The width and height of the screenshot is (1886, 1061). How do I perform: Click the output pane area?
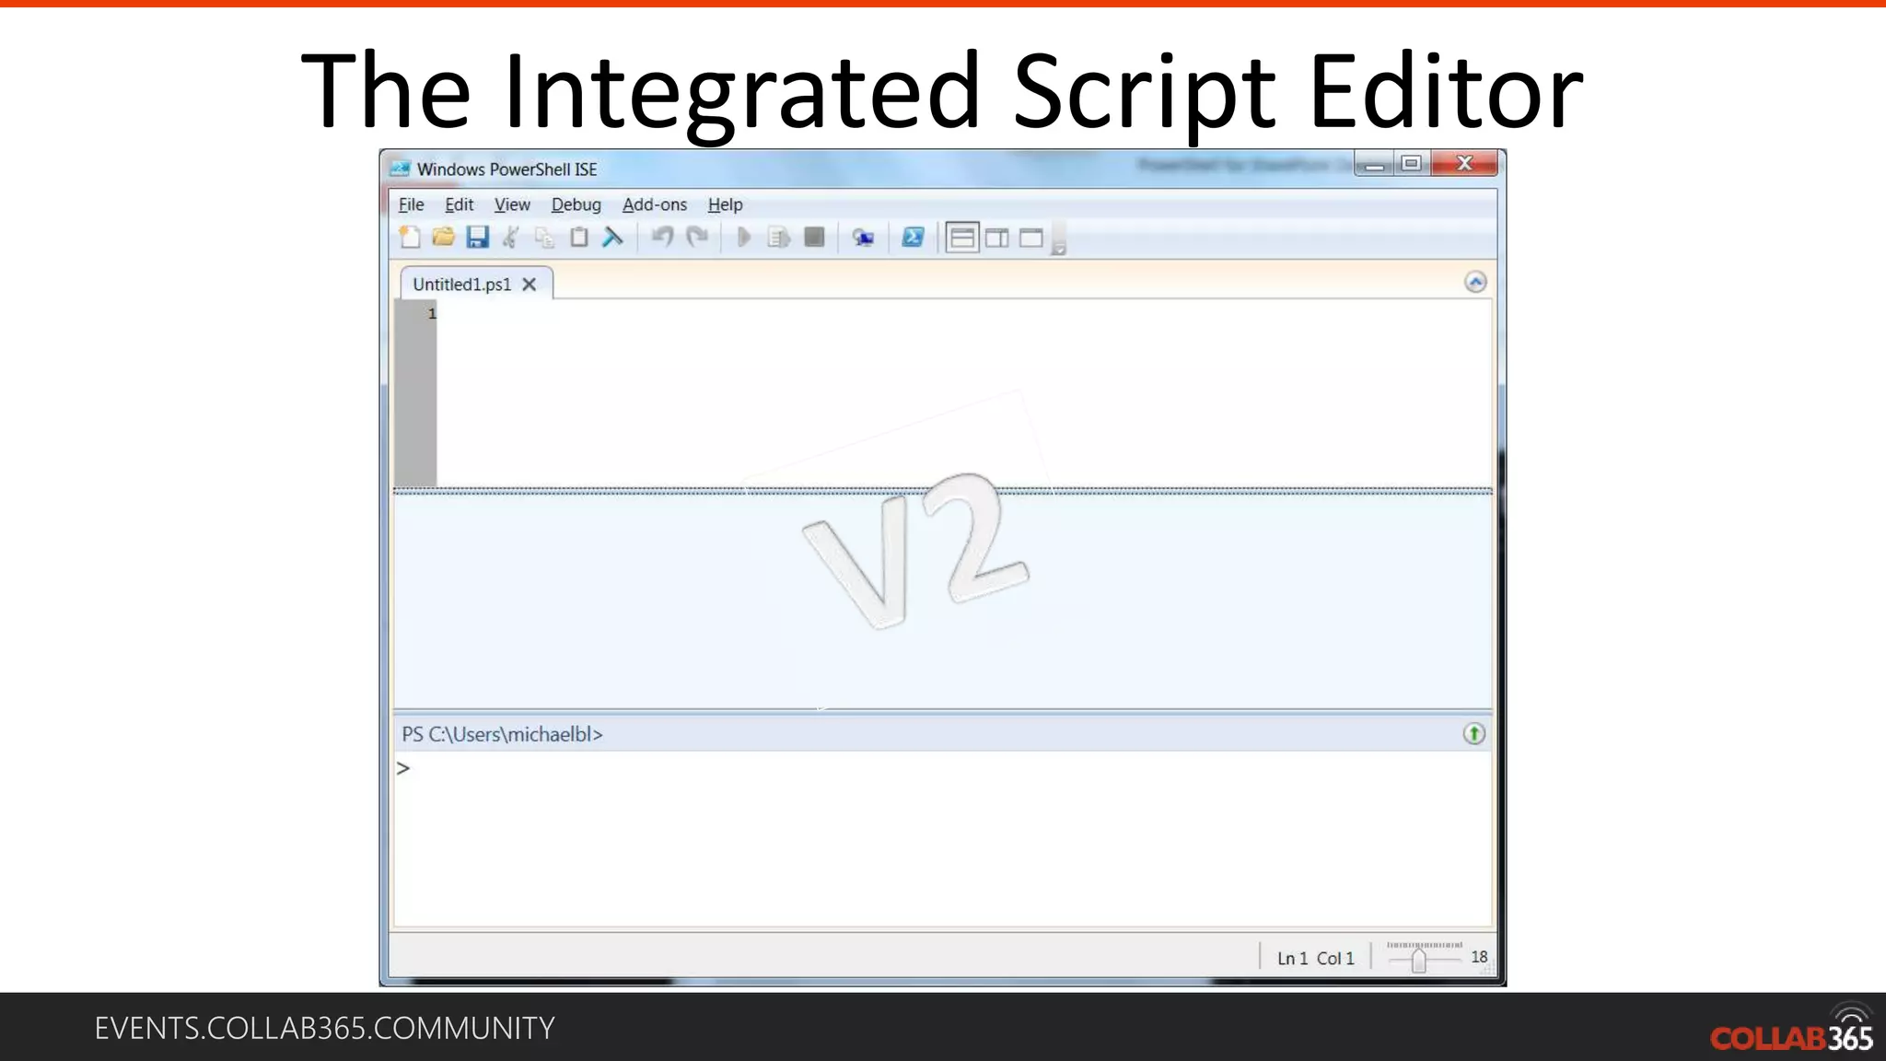(942, 601)
